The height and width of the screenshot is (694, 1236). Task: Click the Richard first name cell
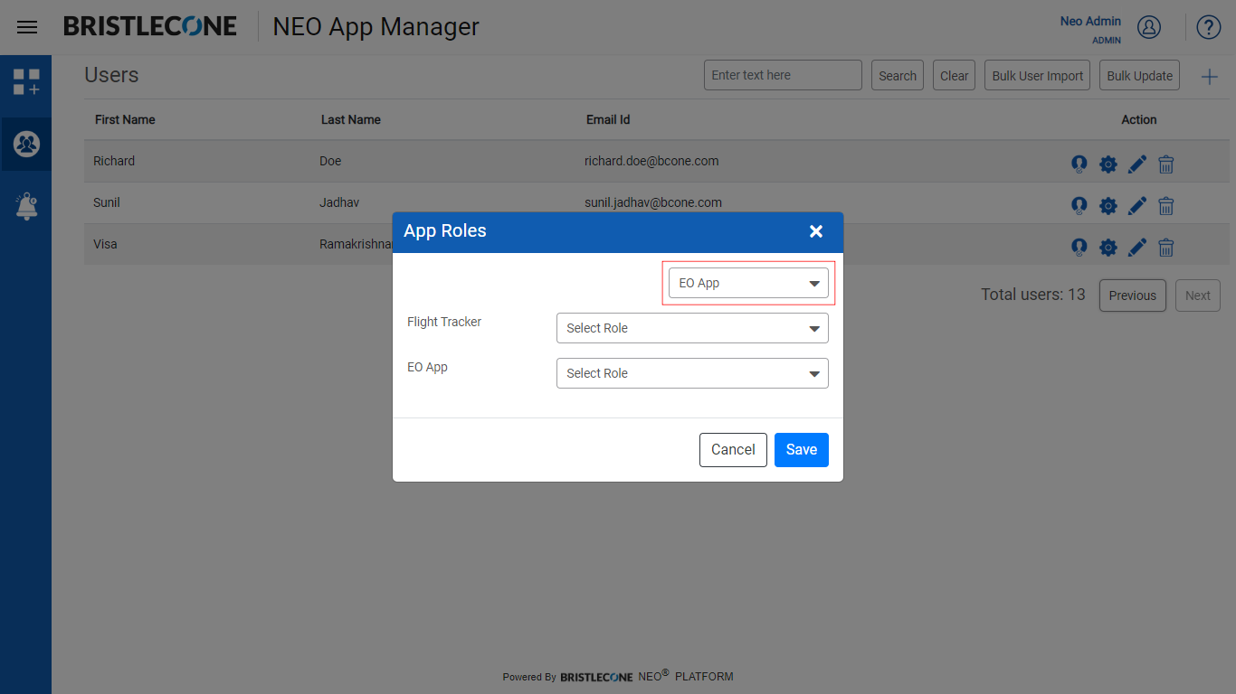click(114, 161)
